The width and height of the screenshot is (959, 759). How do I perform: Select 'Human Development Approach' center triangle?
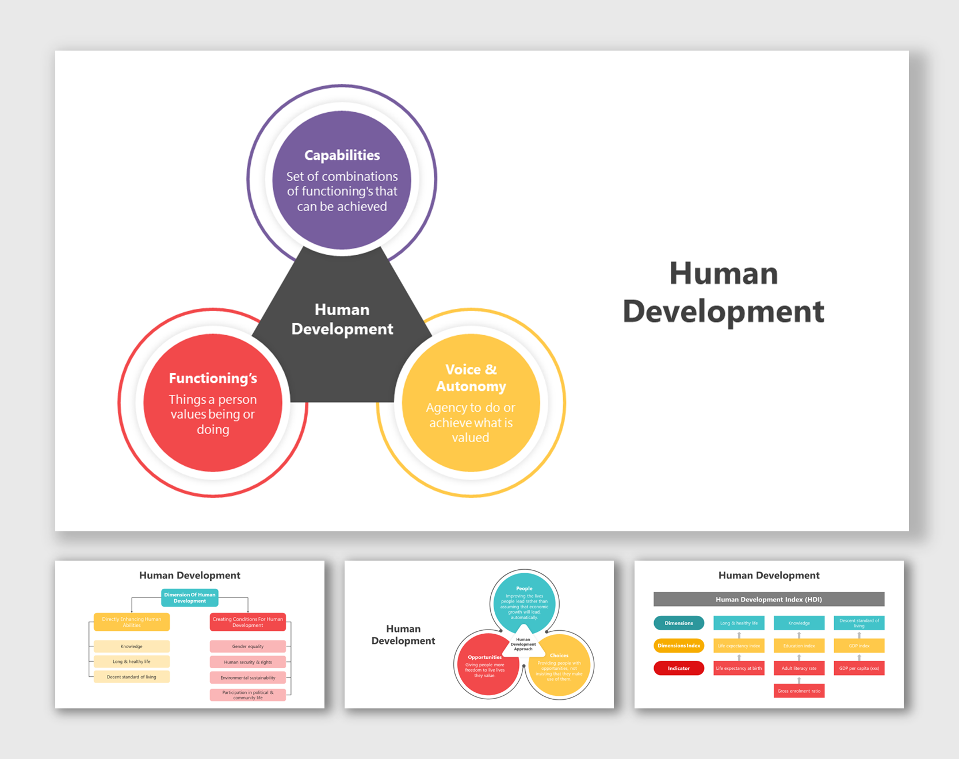click(524, 643)
